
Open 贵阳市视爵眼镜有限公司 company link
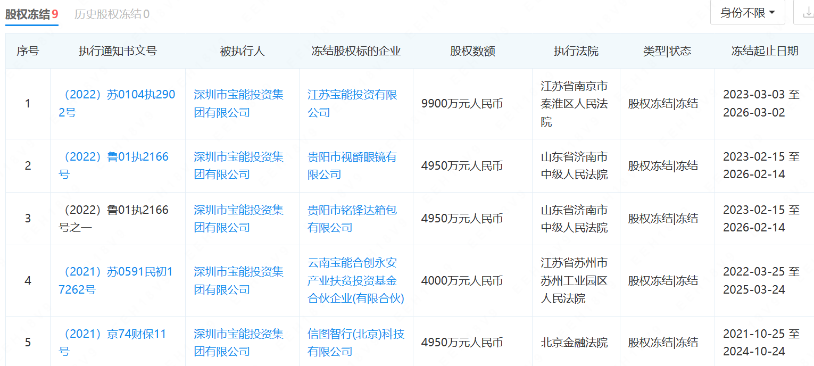pos(352,165)
